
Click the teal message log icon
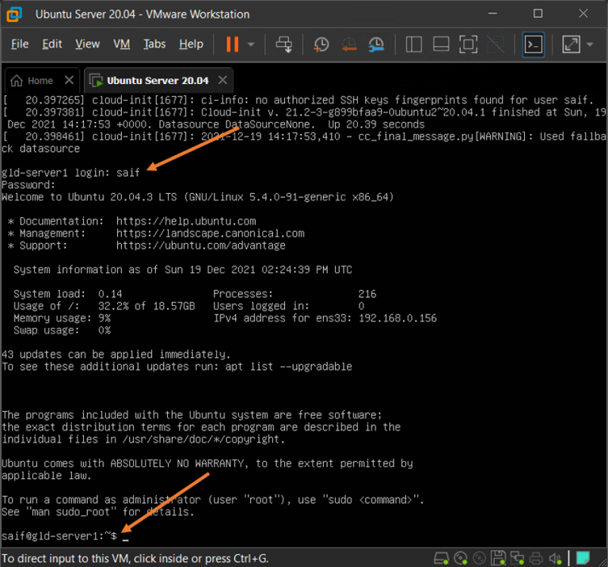[583, 558]
